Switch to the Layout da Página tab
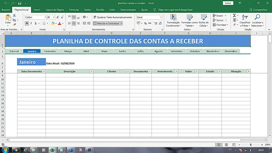This screenshot has width=272, height=153. coord(55,10)
